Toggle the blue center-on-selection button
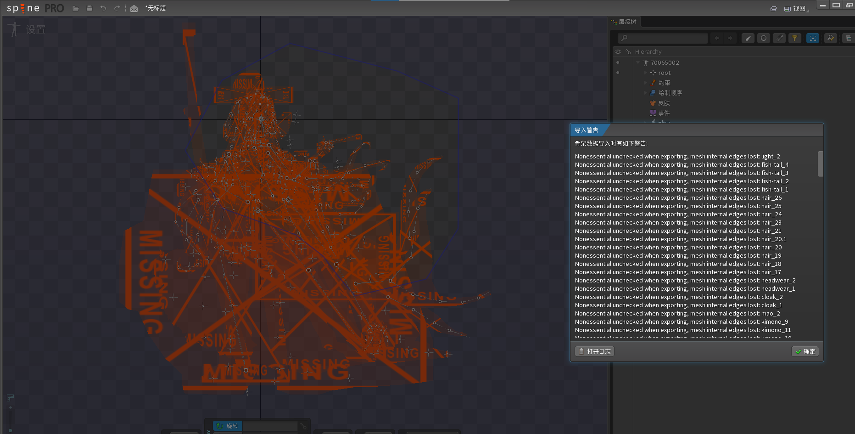This screenshot has width=855, height=434. click(813, 38)
